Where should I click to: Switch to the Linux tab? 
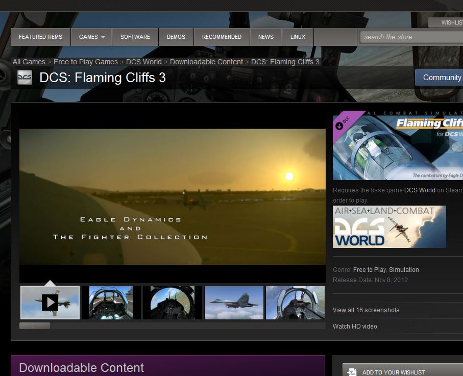point(298,37)
